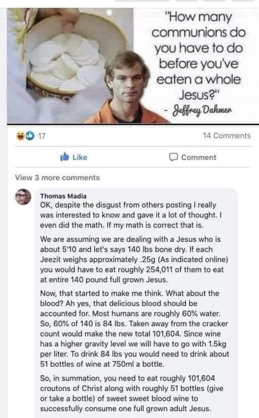Viewport: 259px width, 418px height.
Task: Click the Comment speech bubble icon
Action: 174,157
